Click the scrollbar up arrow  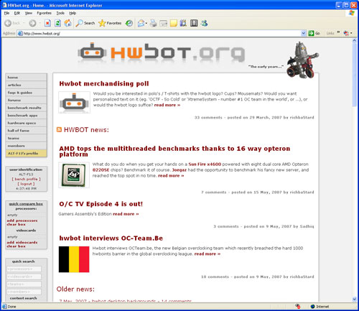(355, 41)
